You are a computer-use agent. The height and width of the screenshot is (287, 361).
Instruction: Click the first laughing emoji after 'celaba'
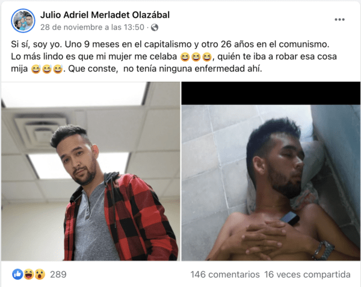[185, 57]
